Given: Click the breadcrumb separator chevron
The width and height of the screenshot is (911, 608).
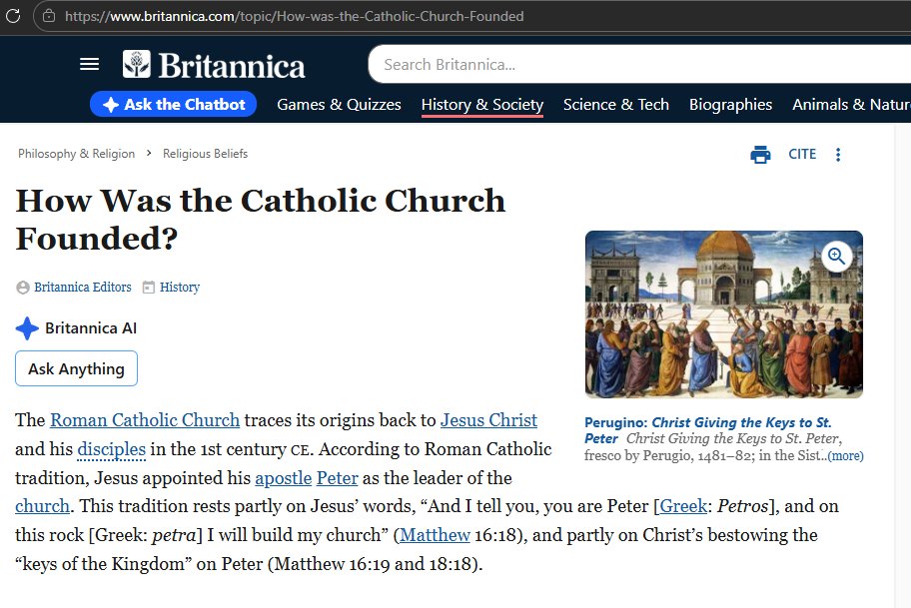Looking at the screenshot, I should 149,154.
